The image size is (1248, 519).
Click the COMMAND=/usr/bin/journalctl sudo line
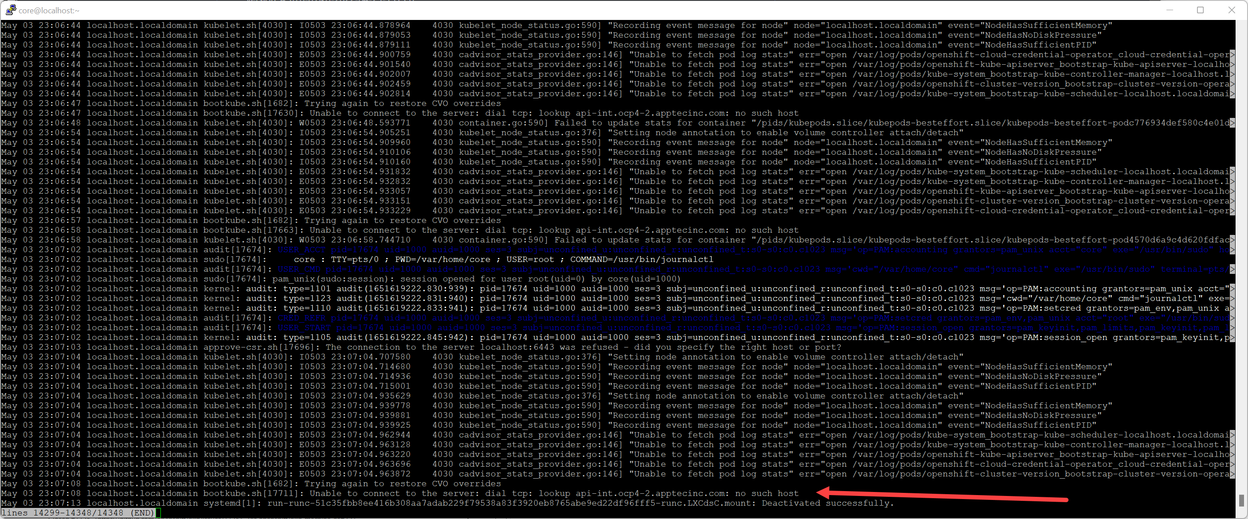[x=640, y=259]
